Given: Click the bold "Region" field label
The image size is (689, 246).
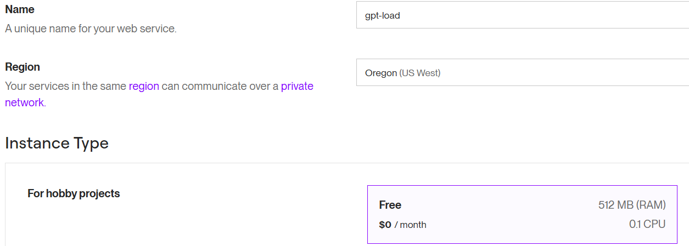Looking at the screenshot, I should [x=23, y=67].
